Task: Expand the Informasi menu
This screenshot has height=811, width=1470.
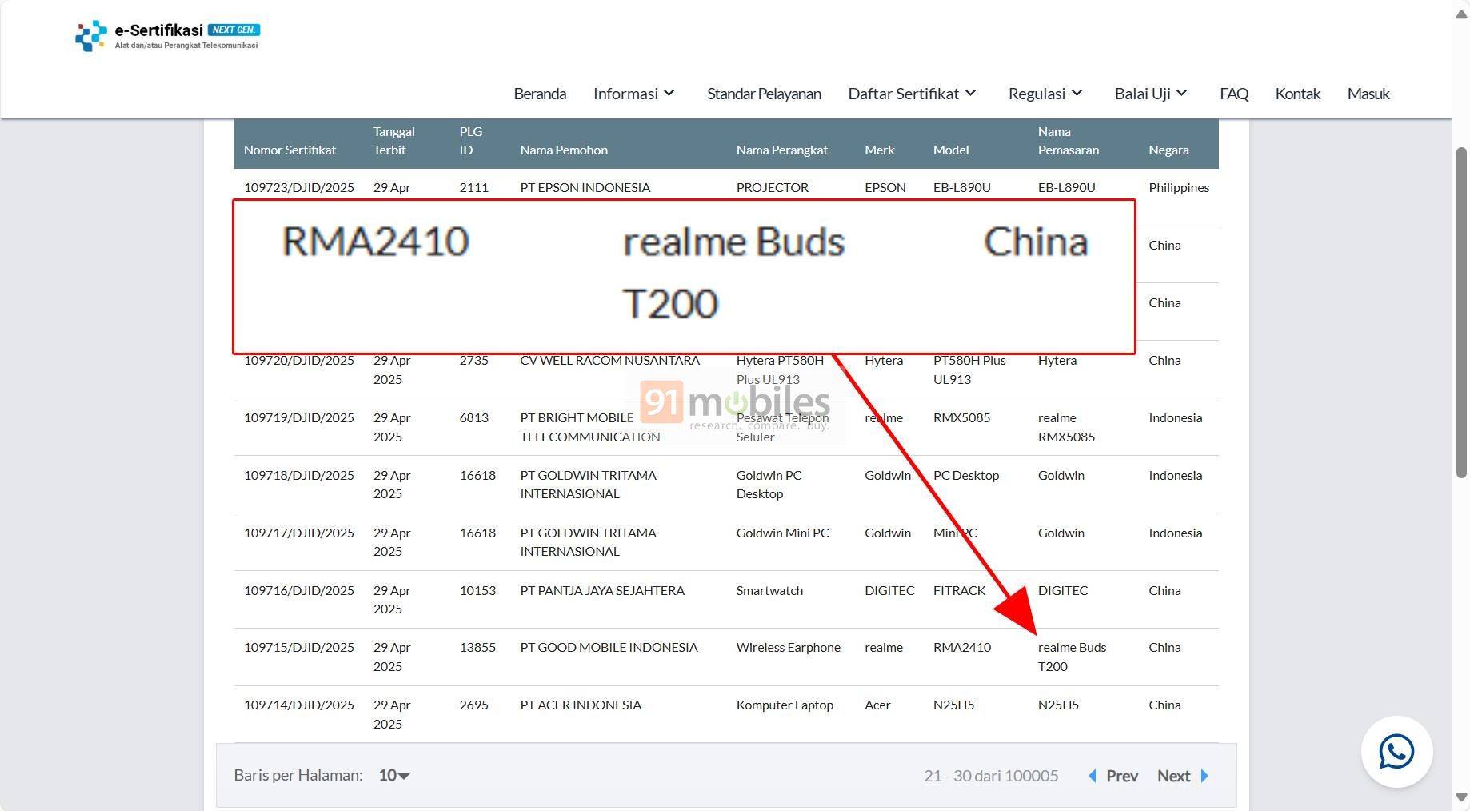Action: click(x=634, y=94)
